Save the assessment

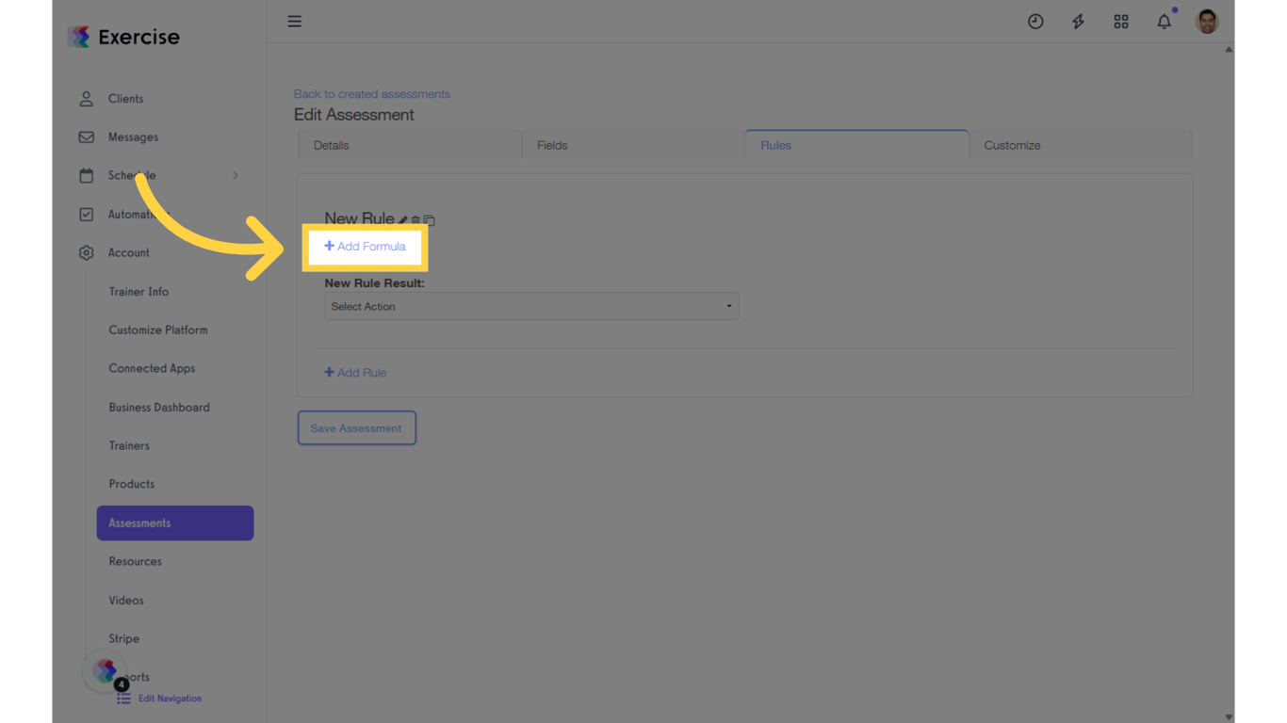click(356, 427)
